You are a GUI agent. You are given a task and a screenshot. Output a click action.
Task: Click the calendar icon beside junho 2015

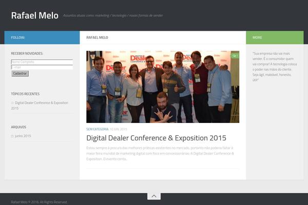click(x=12, y=136)
